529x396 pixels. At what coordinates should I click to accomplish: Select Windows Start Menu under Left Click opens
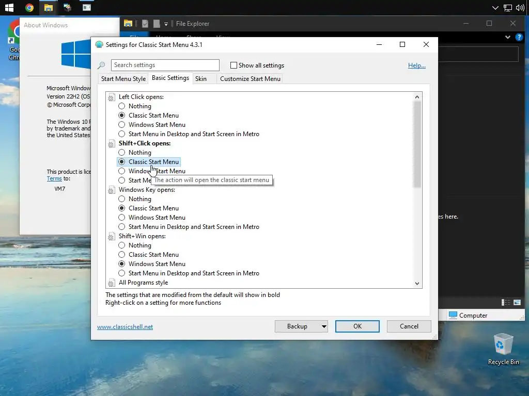tap(122, 125)
